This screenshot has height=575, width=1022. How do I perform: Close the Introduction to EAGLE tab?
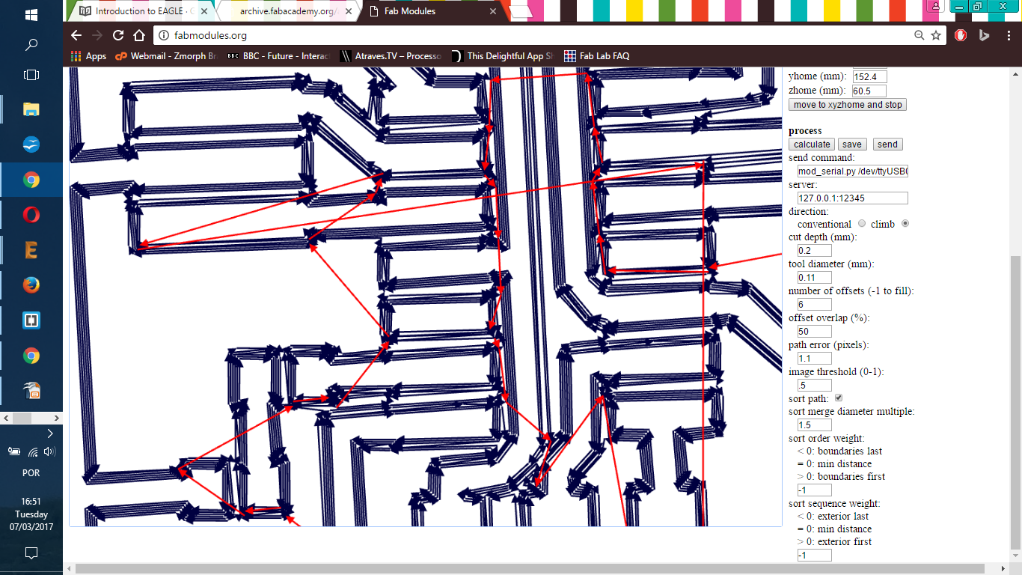pyautogui.click(x=204, y=11)
